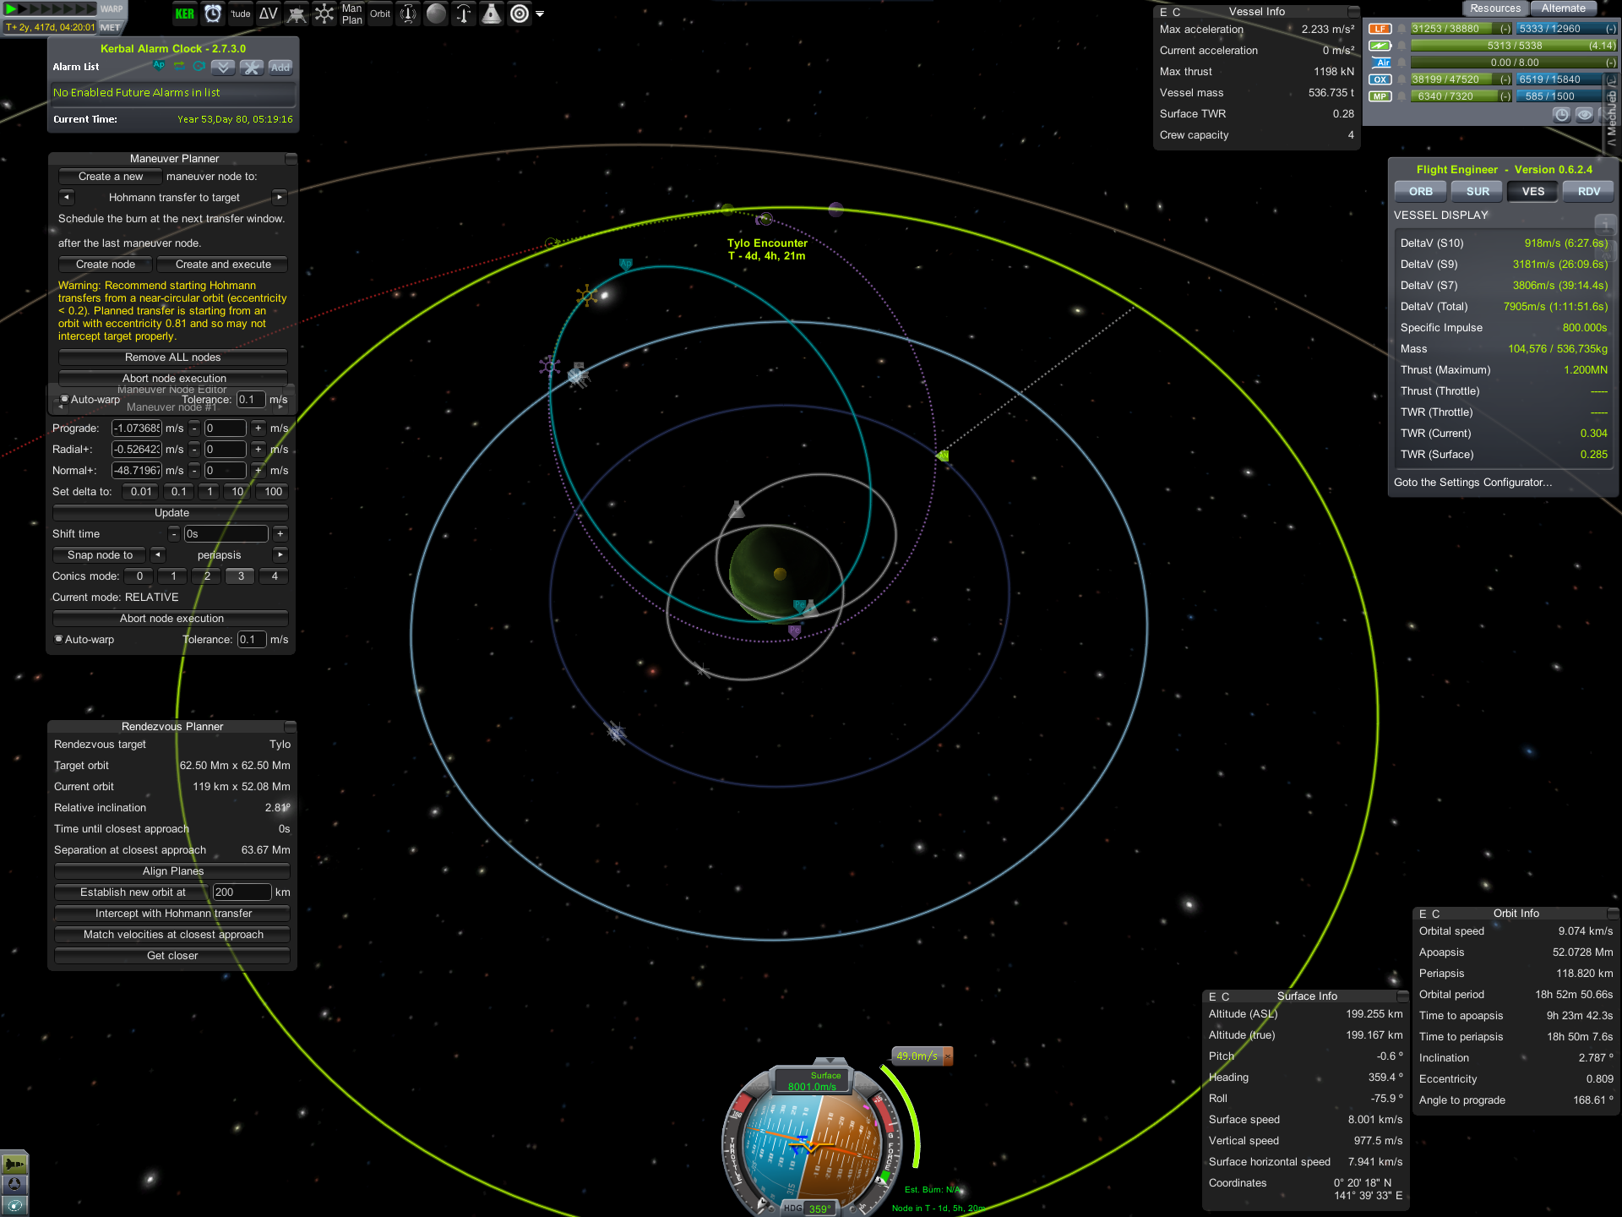The image size is (1622, 1217).
Task: Open the rendezvous autopilot toolbar icon
Action: [x=408, y=14]
